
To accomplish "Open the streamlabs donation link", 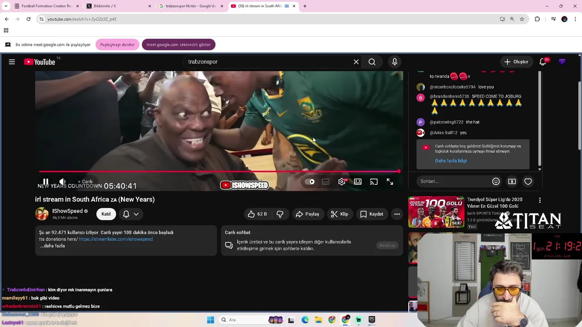I will click(x=115, y=239).
